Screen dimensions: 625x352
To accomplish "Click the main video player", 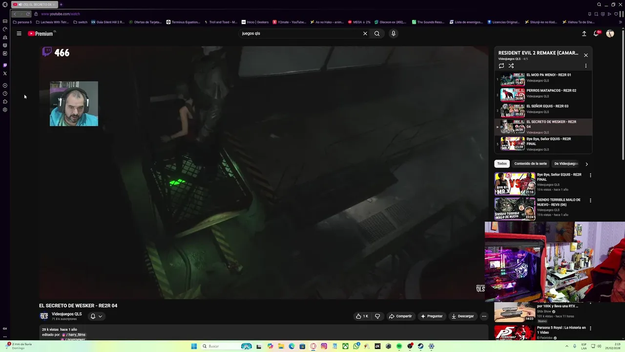I will pyautogui.click(x=264, y=173).
